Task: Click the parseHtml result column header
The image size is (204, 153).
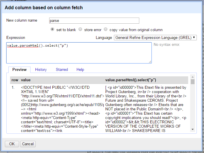Action: [x=131, y=80]
